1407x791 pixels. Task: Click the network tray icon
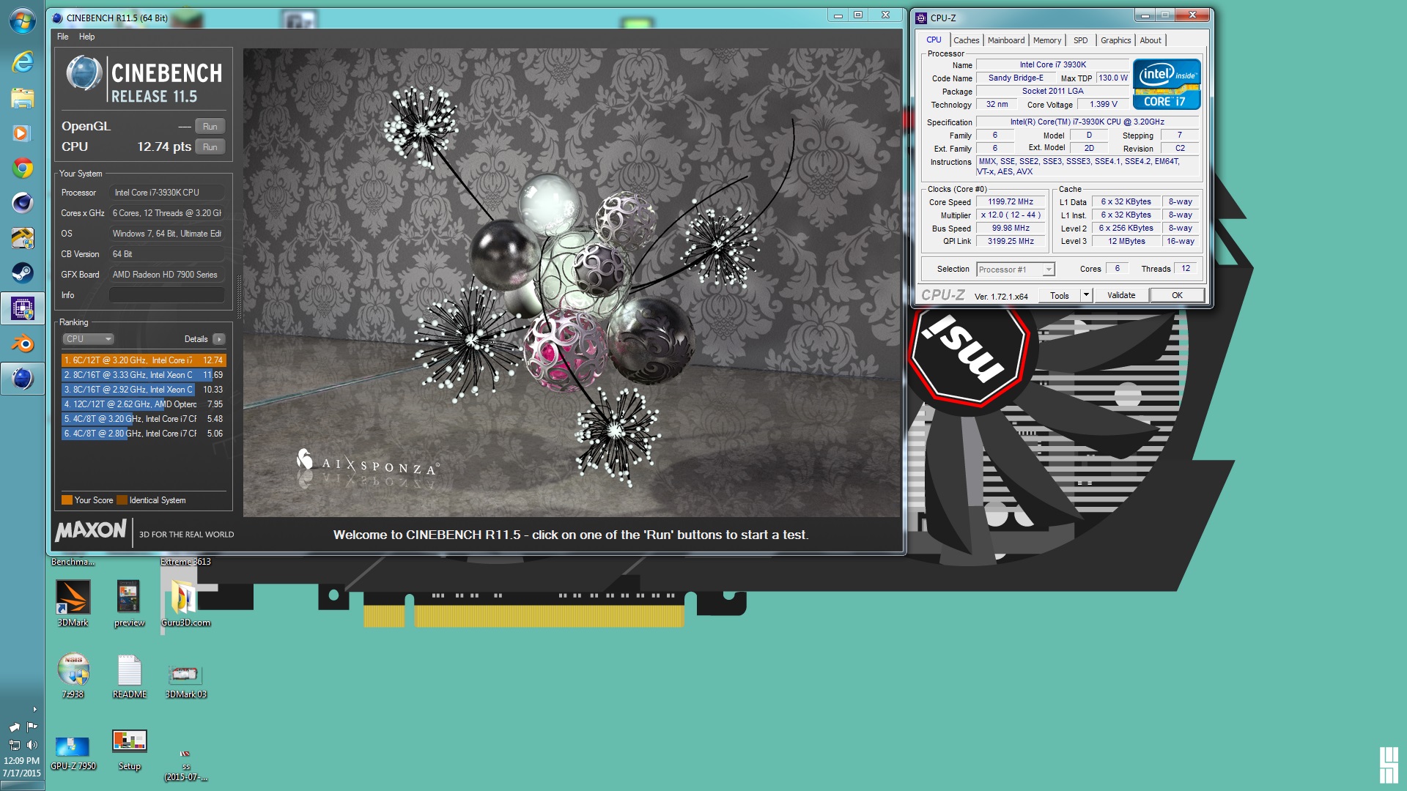click(x=14, y=745)
